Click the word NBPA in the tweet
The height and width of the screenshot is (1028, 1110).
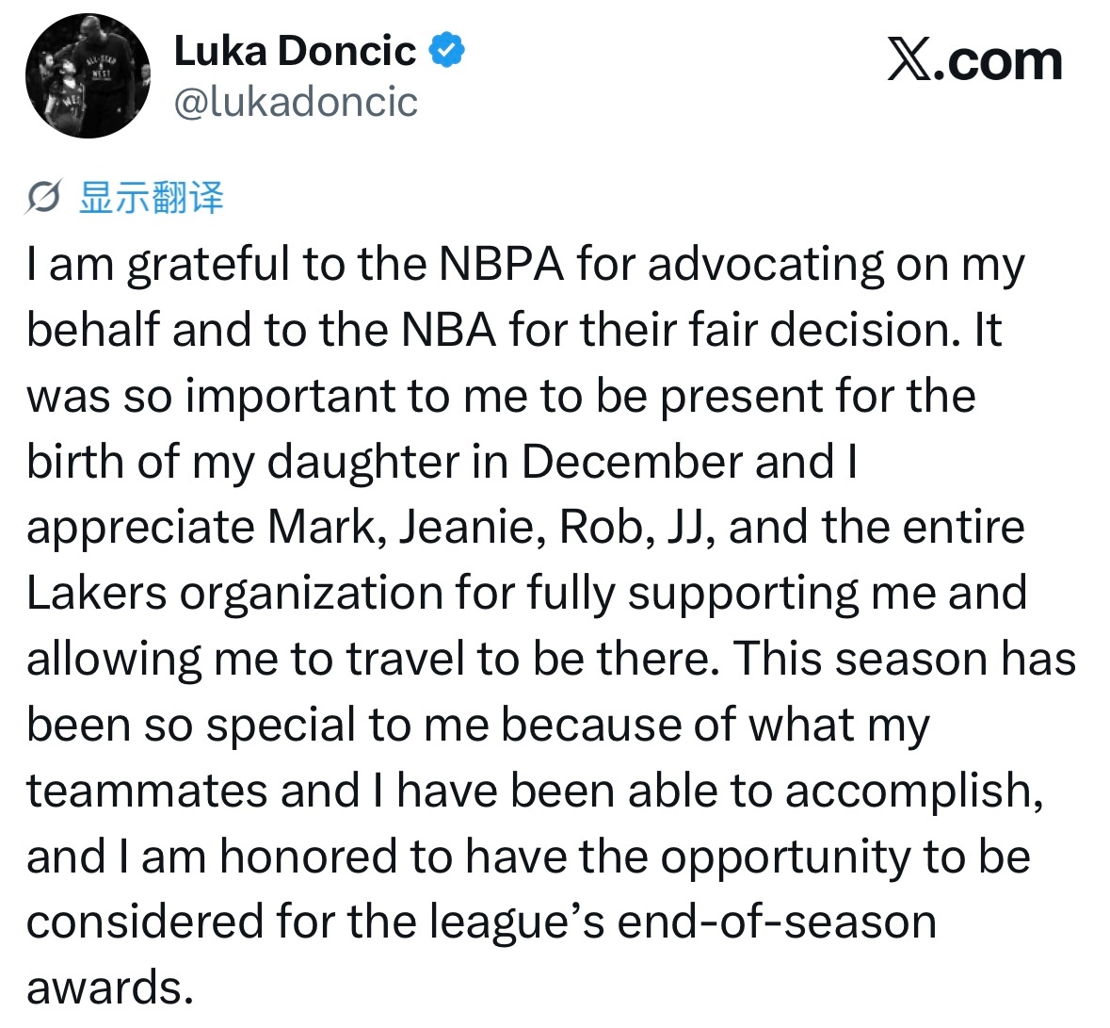[x=501, y=264]
